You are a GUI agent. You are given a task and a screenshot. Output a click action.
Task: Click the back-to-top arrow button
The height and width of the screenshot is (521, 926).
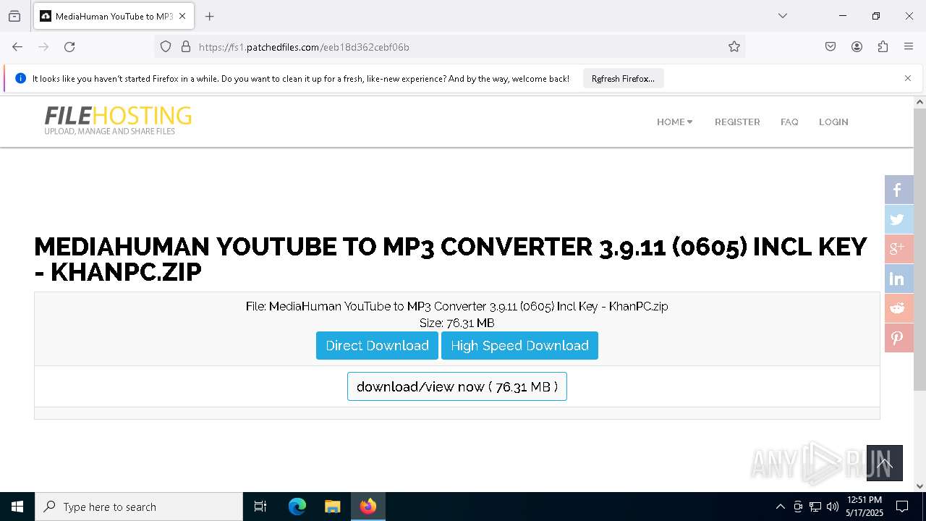click(885, 463)
